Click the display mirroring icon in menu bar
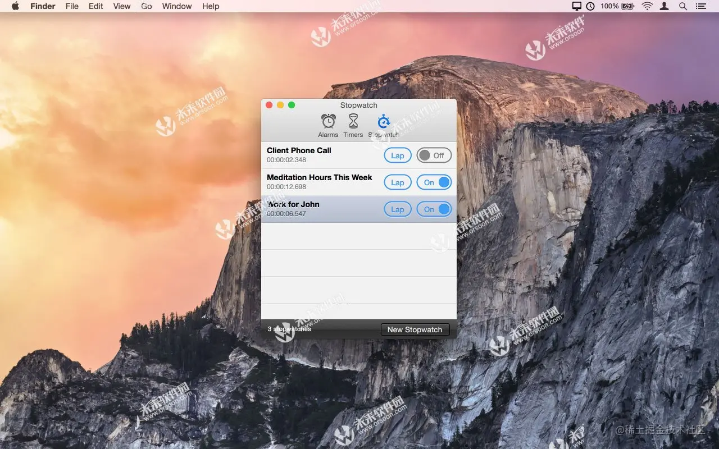Screen dimensions: 719x449 tap(577, 6)
